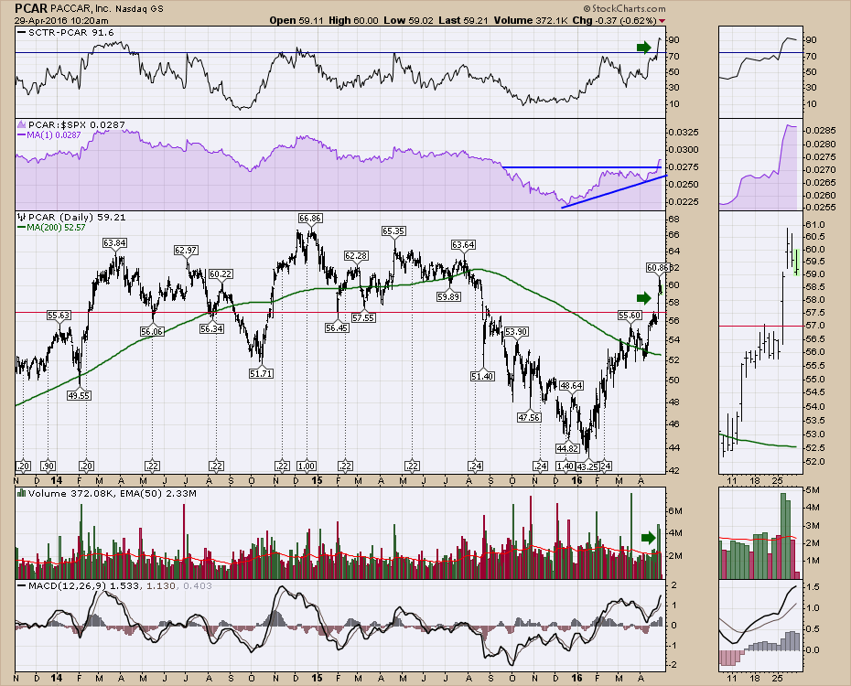Click the 'Open 59.11' value in header
Image resolution: width=851 pixels, height=686 pixels.
pos(296,21)
